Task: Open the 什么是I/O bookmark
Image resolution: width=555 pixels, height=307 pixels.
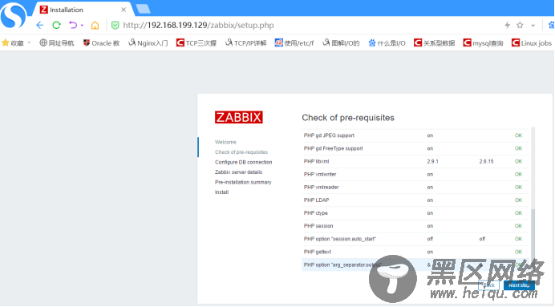Action: (387, 43)
